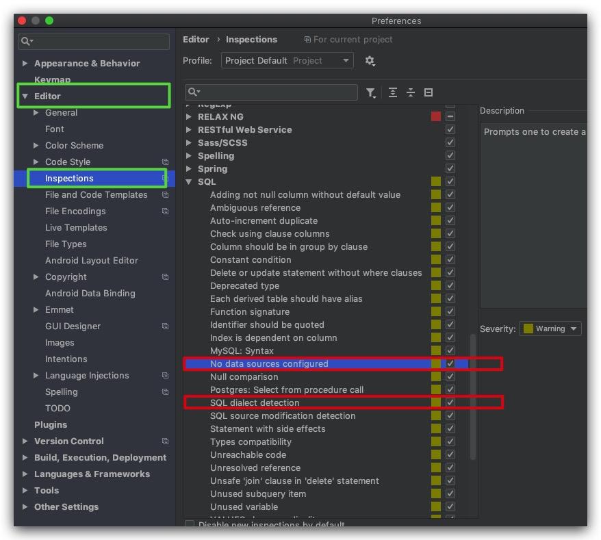This screenshot has width=601, height=540.
Task: Click the Editor breadcrumb link
Action: 196,40
